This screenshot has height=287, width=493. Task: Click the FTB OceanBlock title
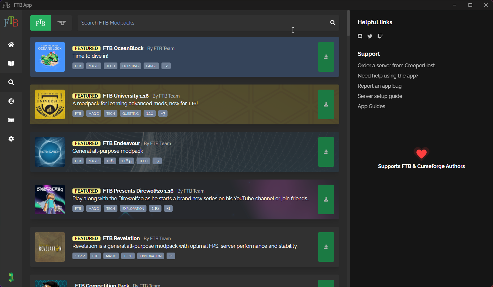pos(123,48)
